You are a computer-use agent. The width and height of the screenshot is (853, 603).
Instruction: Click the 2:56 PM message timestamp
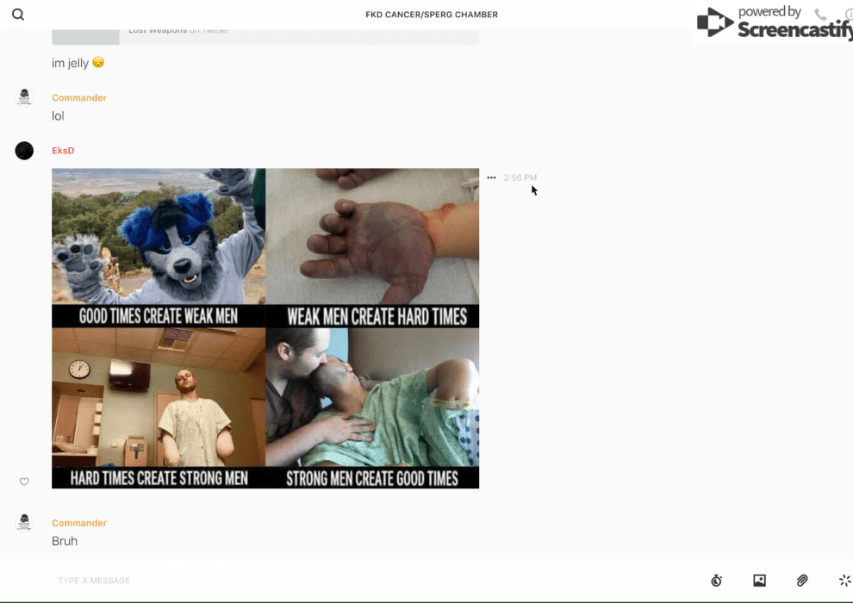pyautogui.click(x=520, y=178)
